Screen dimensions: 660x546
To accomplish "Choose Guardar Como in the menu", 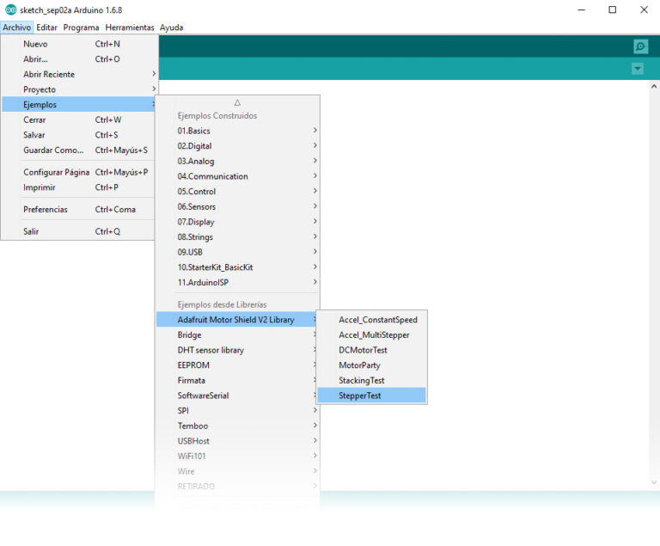I will (53, 150).
